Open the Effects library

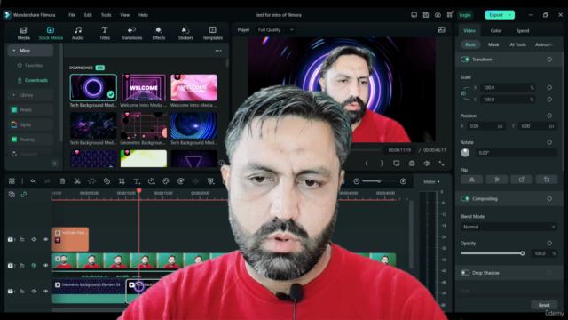[158, 33]
